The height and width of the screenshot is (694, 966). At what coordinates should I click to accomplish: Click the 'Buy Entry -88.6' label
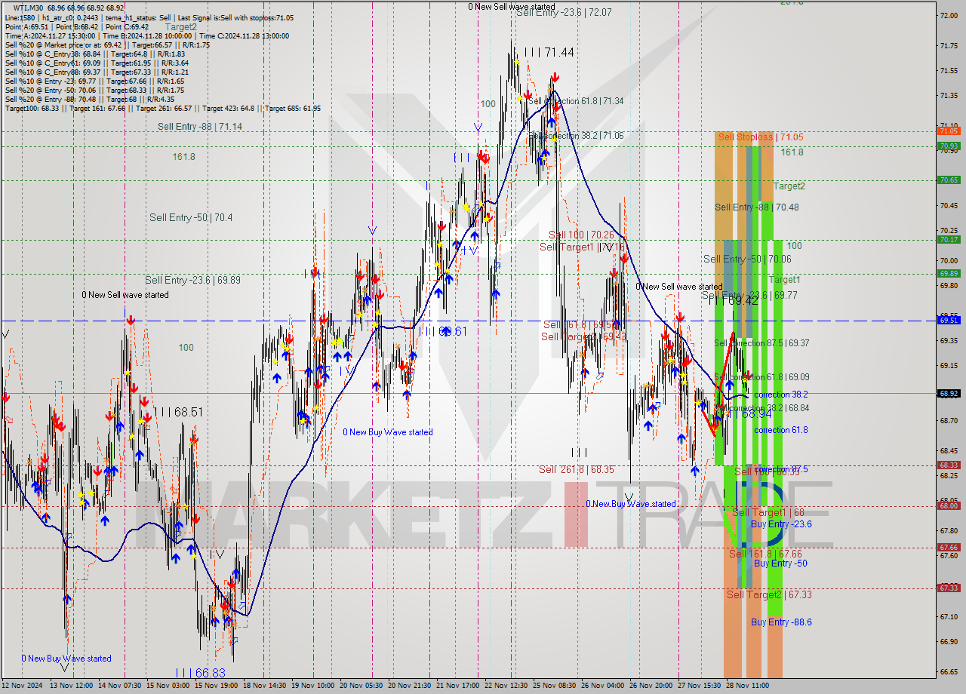point(781,622)
